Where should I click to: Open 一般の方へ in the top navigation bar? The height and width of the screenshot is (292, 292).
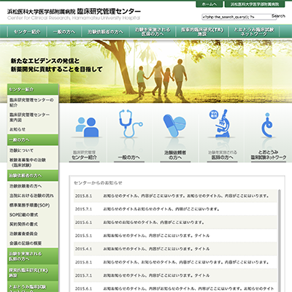click(64, 31)
